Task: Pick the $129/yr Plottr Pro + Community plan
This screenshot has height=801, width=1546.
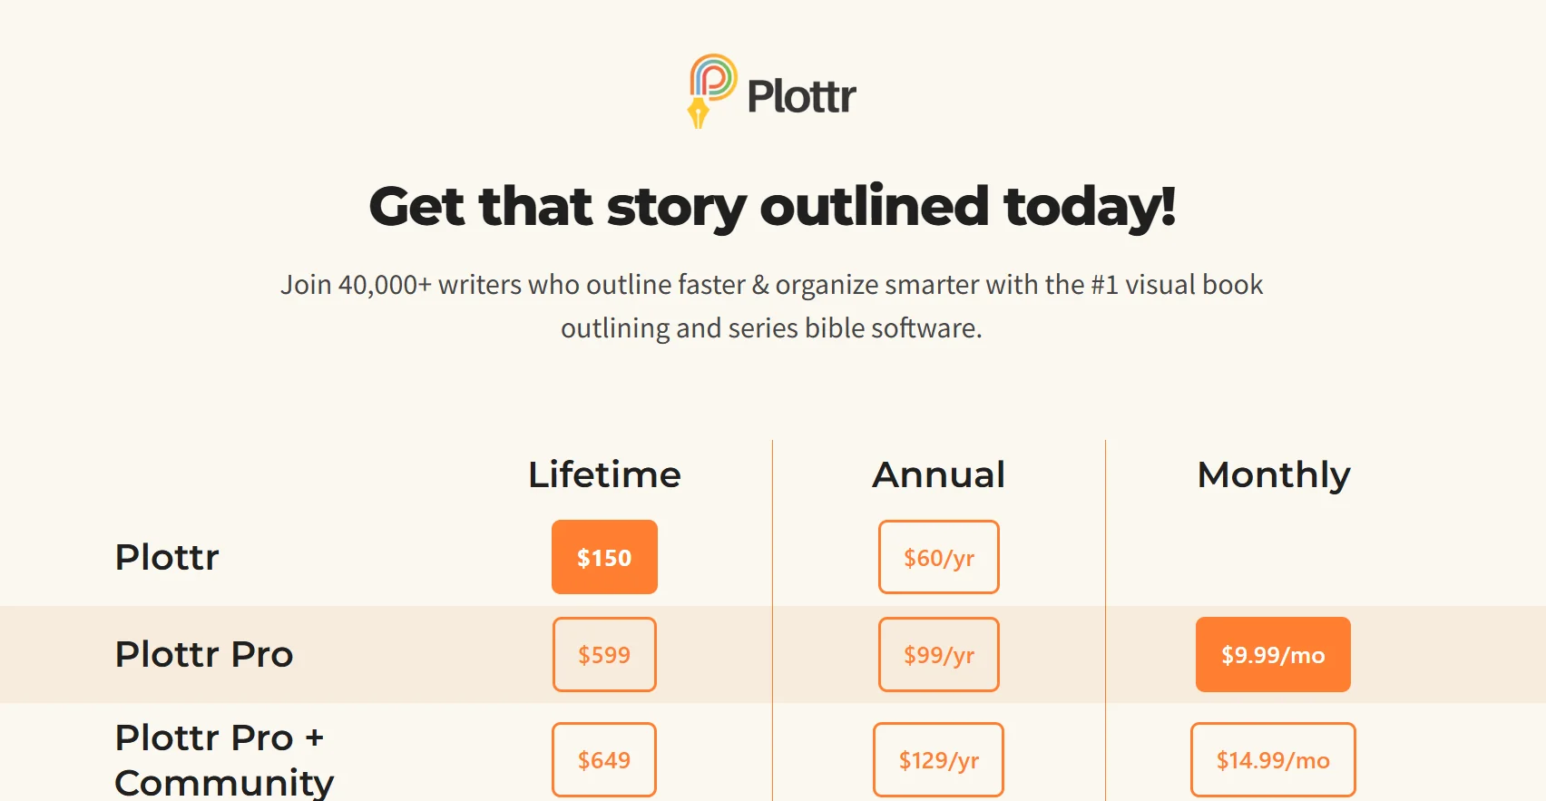Action: click(x=938, y=759)
